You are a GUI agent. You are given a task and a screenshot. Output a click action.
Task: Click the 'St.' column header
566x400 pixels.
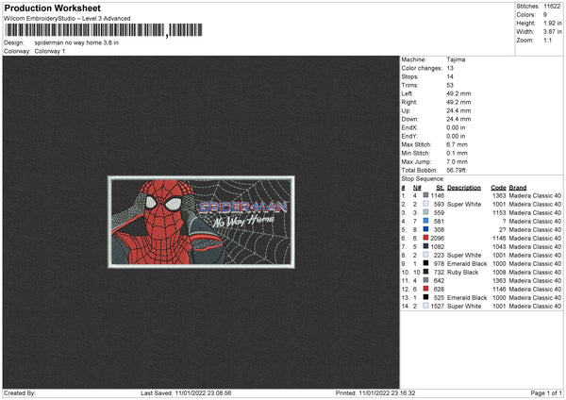click(x=440, y=188)
